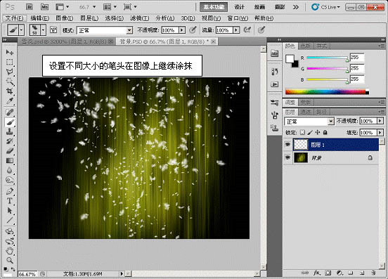Select the Gradient tool
Image resolution: width=388 pixels, height=279 pixels.
coord(10,161)
